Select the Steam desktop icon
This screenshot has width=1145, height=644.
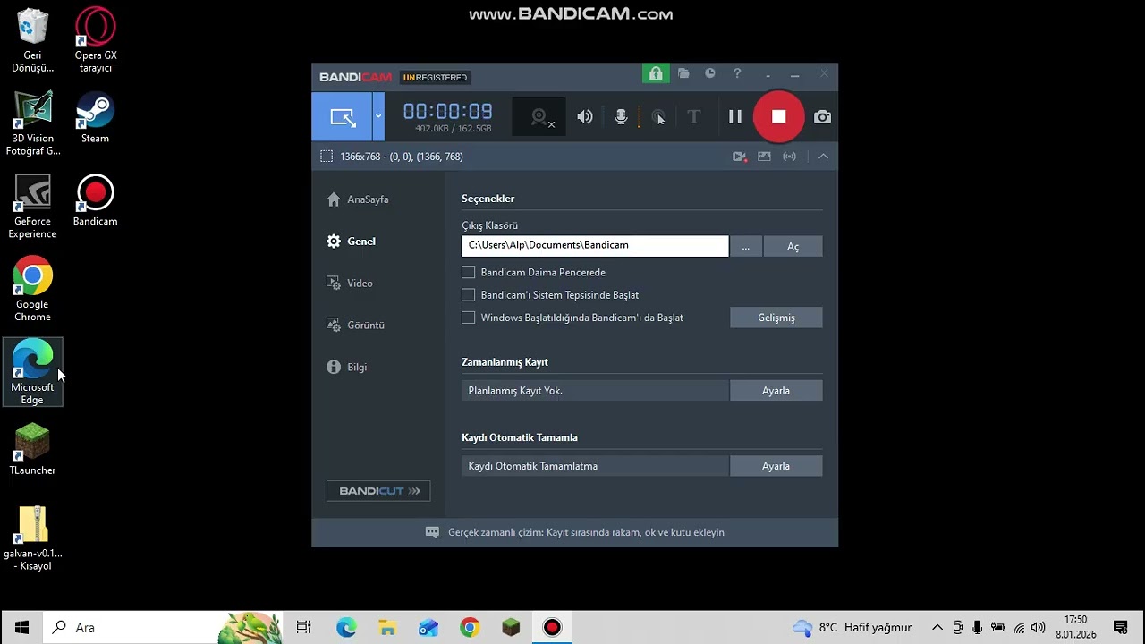point(96,117)
